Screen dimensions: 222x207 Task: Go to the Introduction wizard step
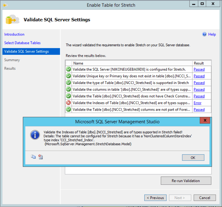pos(14,34)
